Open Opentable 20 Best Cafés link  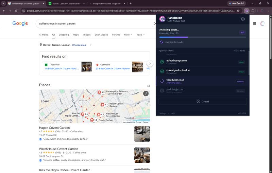click(x=113, y=69)
